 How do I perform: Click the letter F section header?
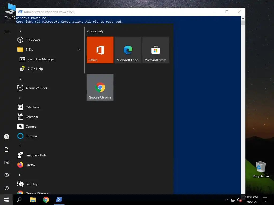(x=20, y=146)
